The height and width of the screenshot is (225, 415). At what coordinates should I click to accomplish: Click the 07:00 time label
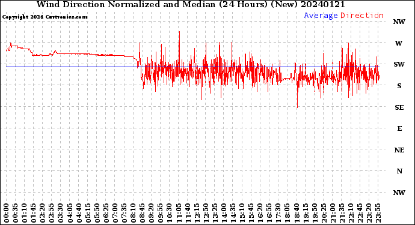click(115, 213)
